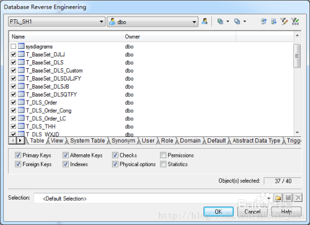Click the sysdiagrams table icon
Screen dimensions: 310x225
pyautogui.click(x=21, y=46)
